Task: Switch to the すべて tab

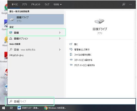Action: [15, 4]
